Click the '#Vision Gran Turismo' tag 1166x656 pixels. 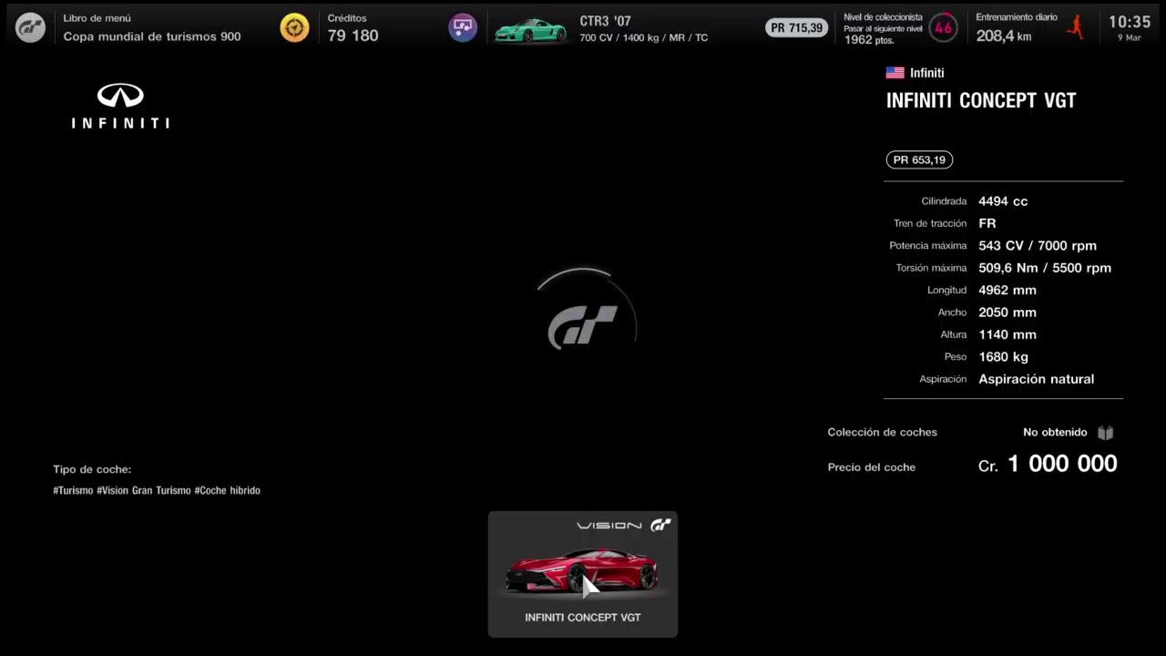pos(144,490)
